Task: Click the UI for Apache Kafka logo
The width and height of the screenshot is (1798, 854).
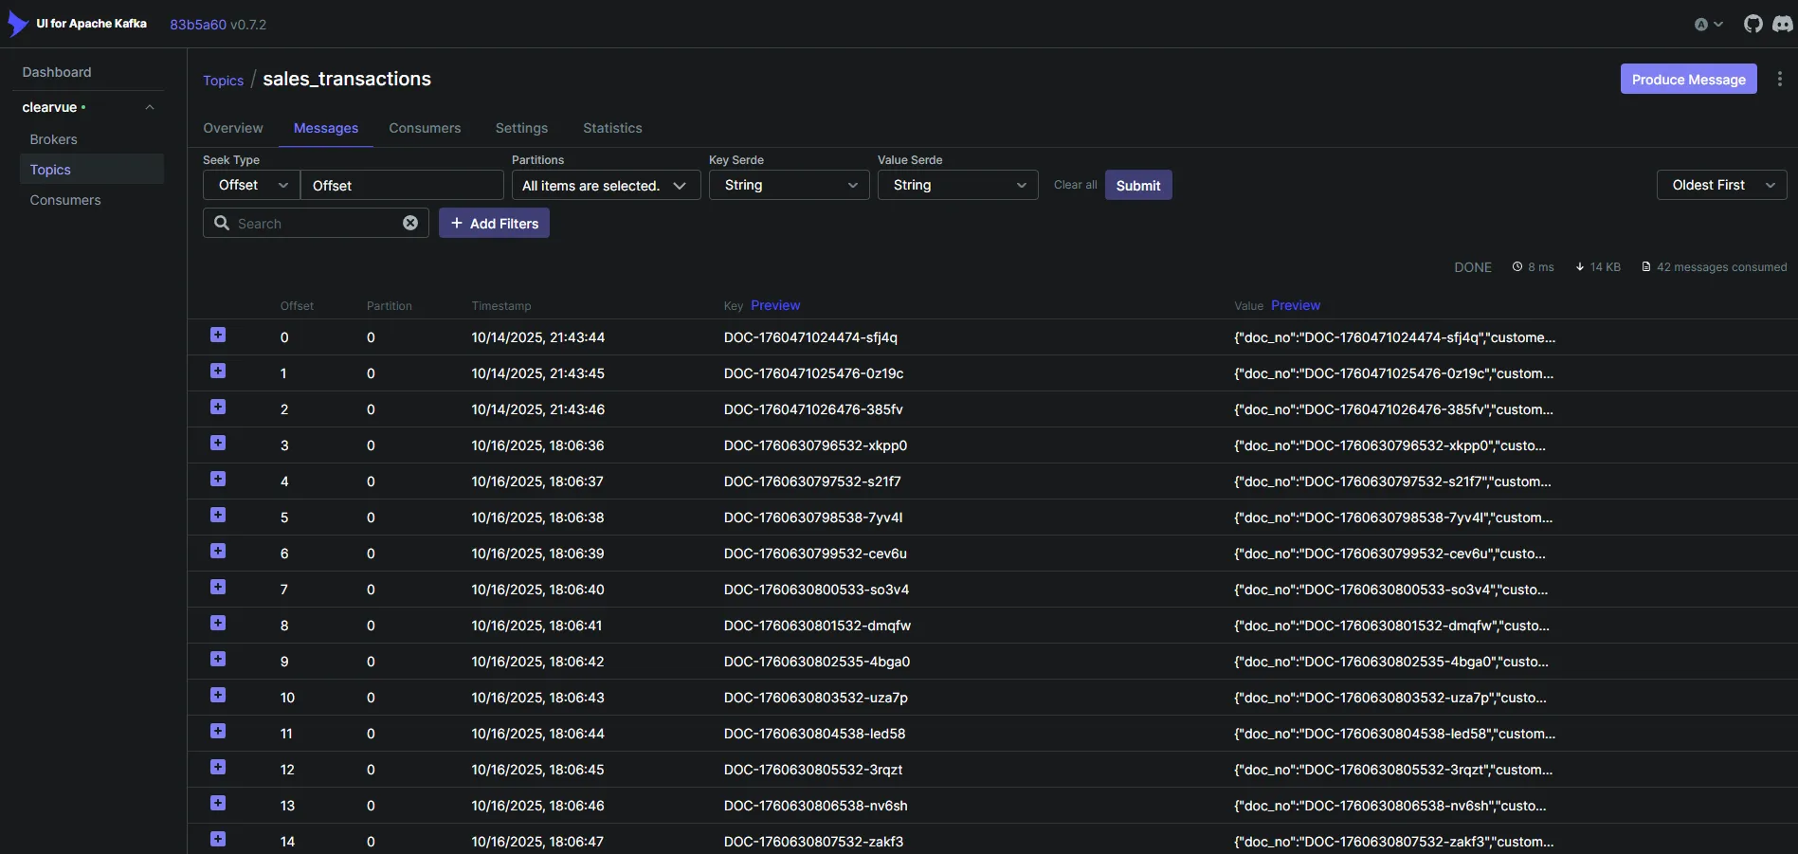Action: point(78,24)
